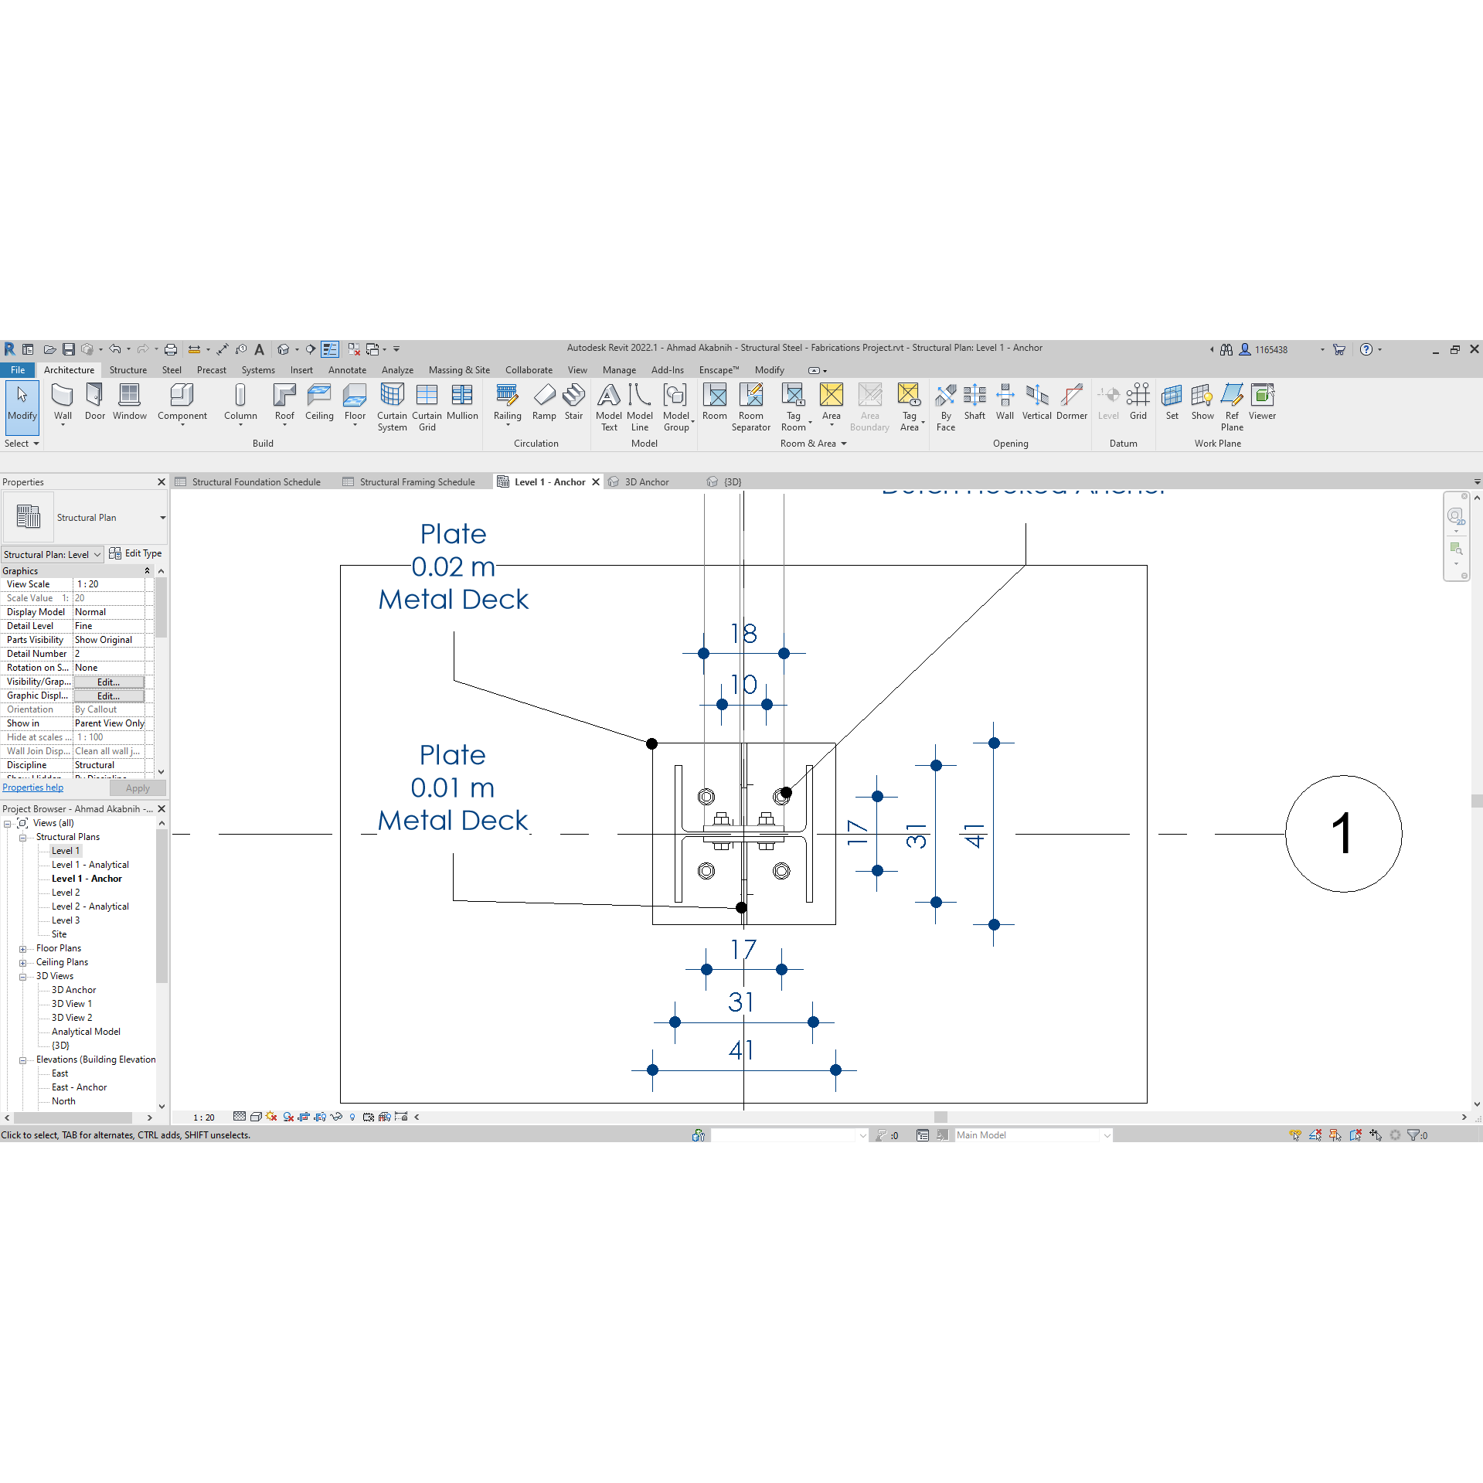The width and height of the screenshot is (1483, 1483).
Task: Open the Main Model workset dropdown
Action: point(1107,1135)
